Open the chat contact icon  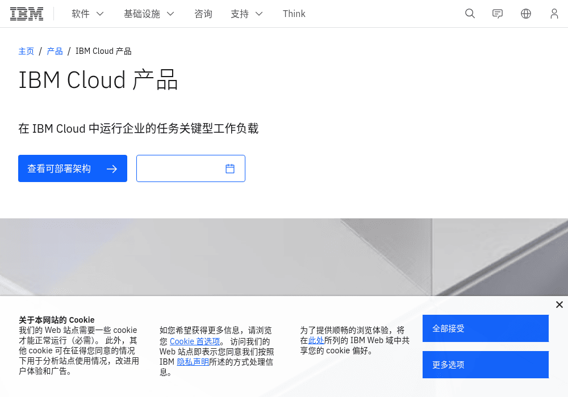[498, 14]
